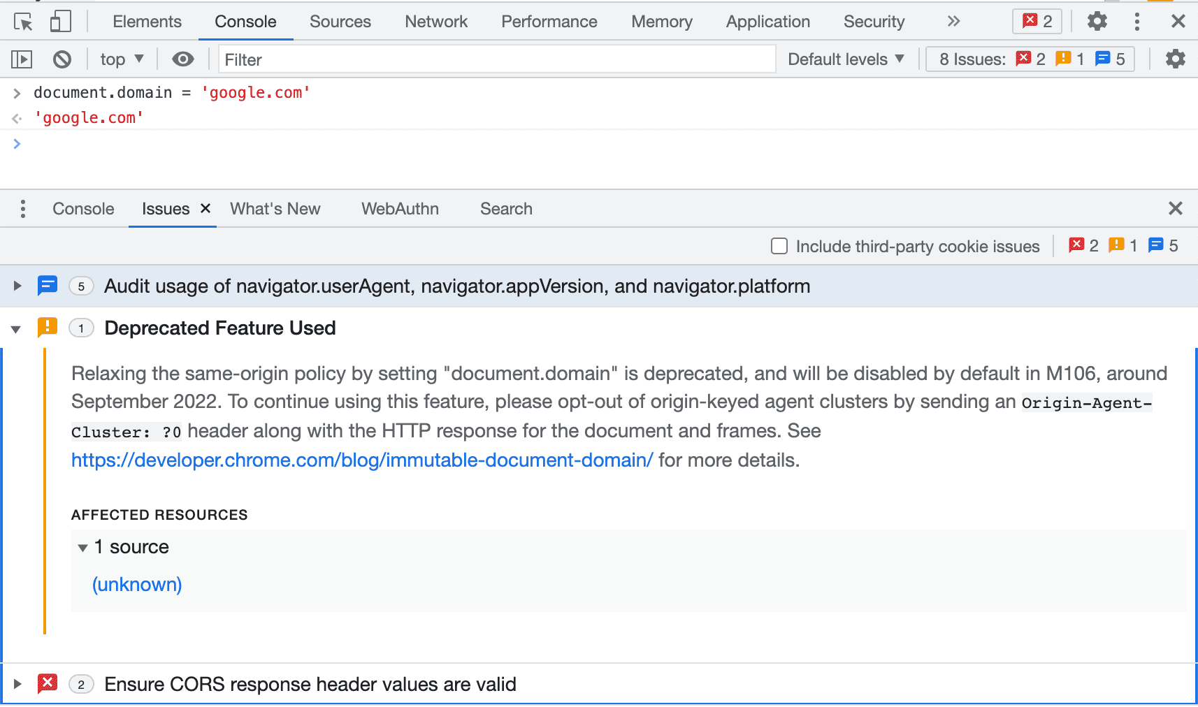Open the (unknown) source link
This screenshot has height=707, width=1198.
[137, 585]
